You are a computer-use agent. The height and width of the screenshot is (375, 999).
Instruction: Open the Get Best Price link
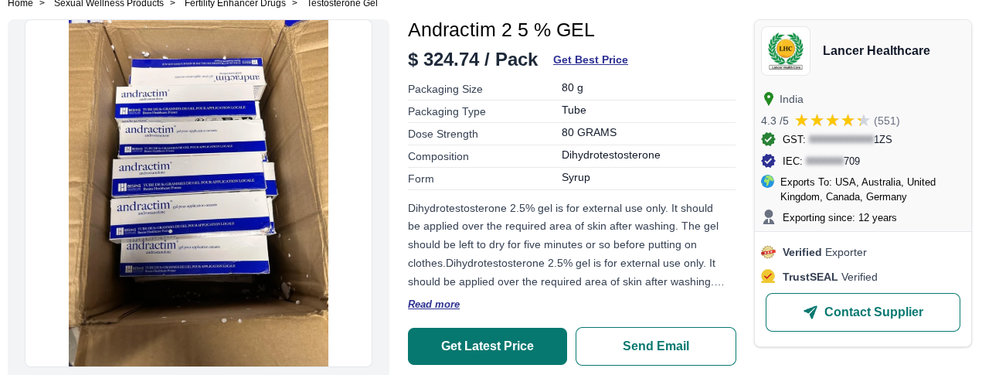tap(590, 60)
